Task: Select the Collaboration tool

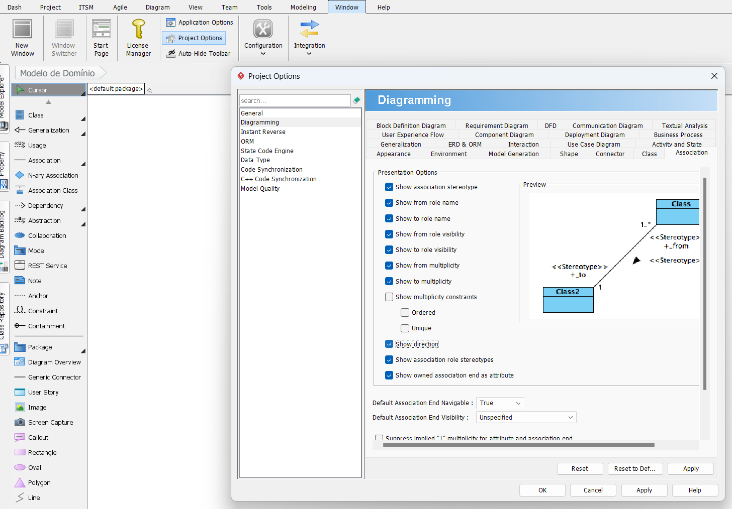Action: [48, 235]
